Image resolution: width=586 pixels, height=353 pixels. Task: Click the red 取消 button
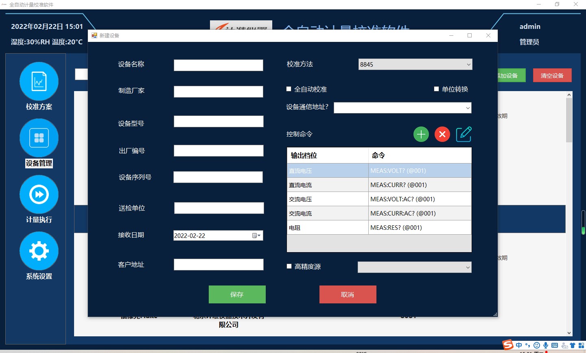[348, 294]
